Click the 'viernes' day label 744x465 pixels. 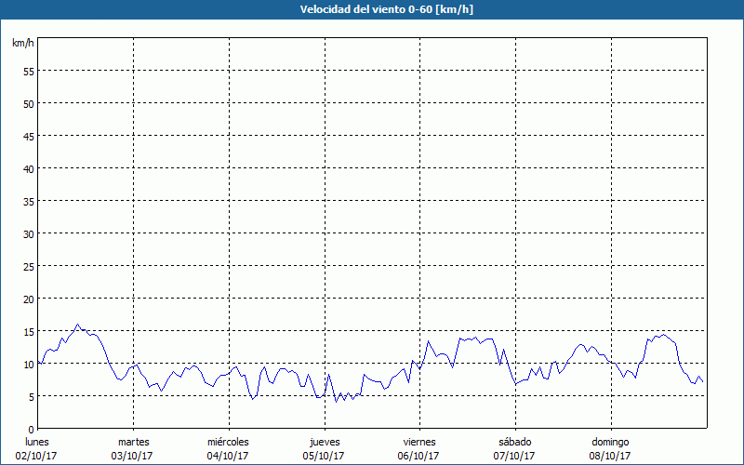(419, 442)
